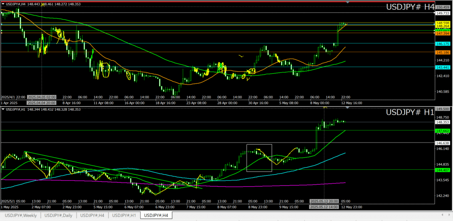Image resolution: width=453 pixels, height=221 pixels.
Task: Click the 143.545 price scale value
Action: (443, 180)
